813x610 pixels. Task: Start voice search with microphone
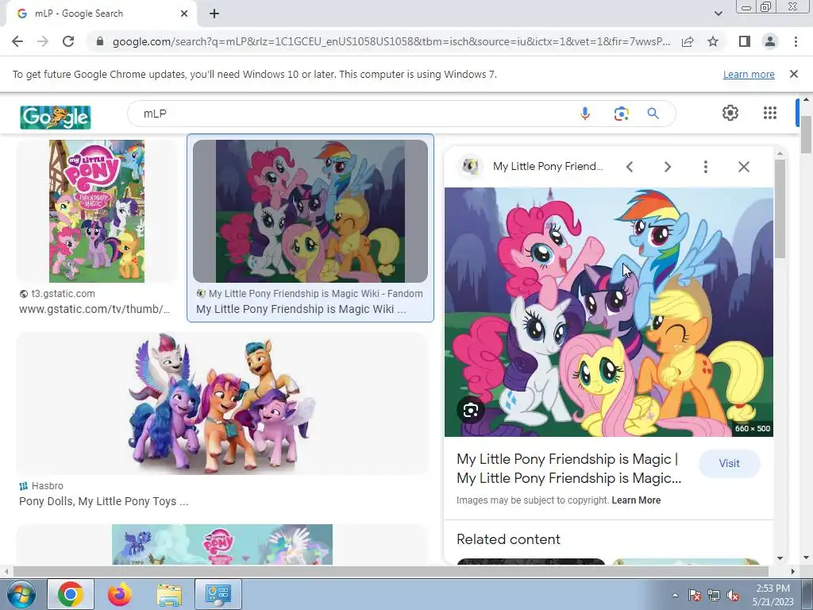585,114
